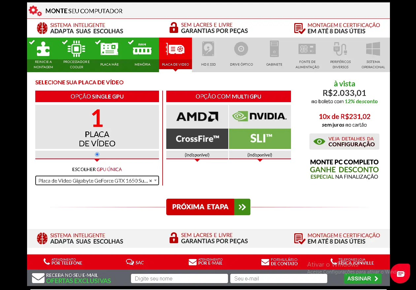Screen dimensions: 416x290
Task: Click the green eye icon
Action: point(319,142)
